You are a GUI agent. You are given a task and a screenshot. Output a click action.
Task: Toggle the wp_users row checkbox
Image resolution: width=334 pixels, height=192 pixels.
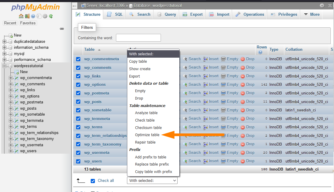78,161
